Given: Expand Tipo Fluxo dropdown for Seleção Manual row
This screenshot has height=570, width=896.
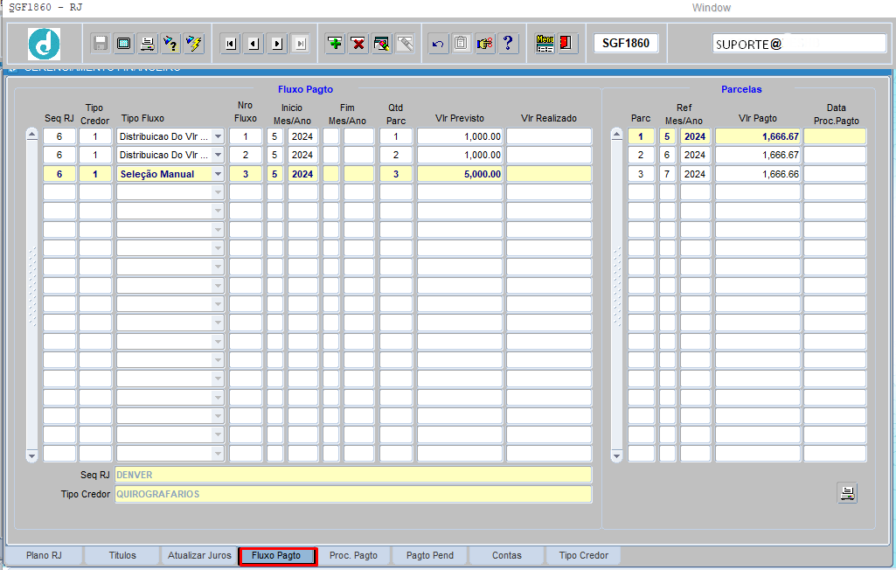Looking at the screenshot, I should point(218,174).
